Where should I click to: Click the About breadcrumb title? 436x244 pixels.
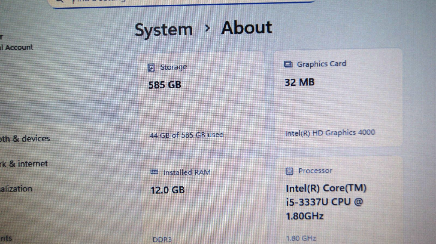[x=247, y=28]
